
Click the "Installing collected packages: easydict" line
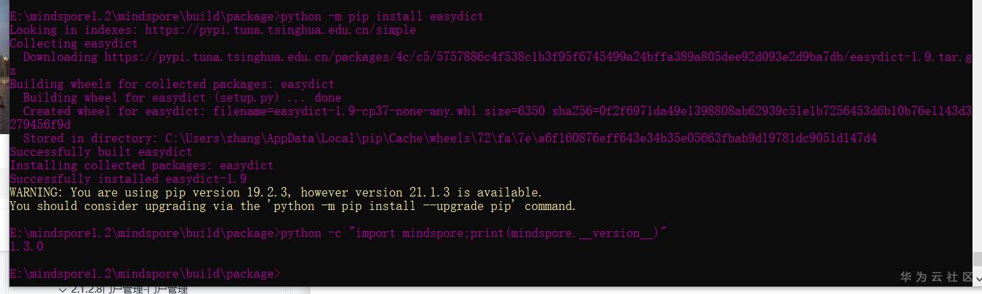pyautogui.click(x=141, y=165)
